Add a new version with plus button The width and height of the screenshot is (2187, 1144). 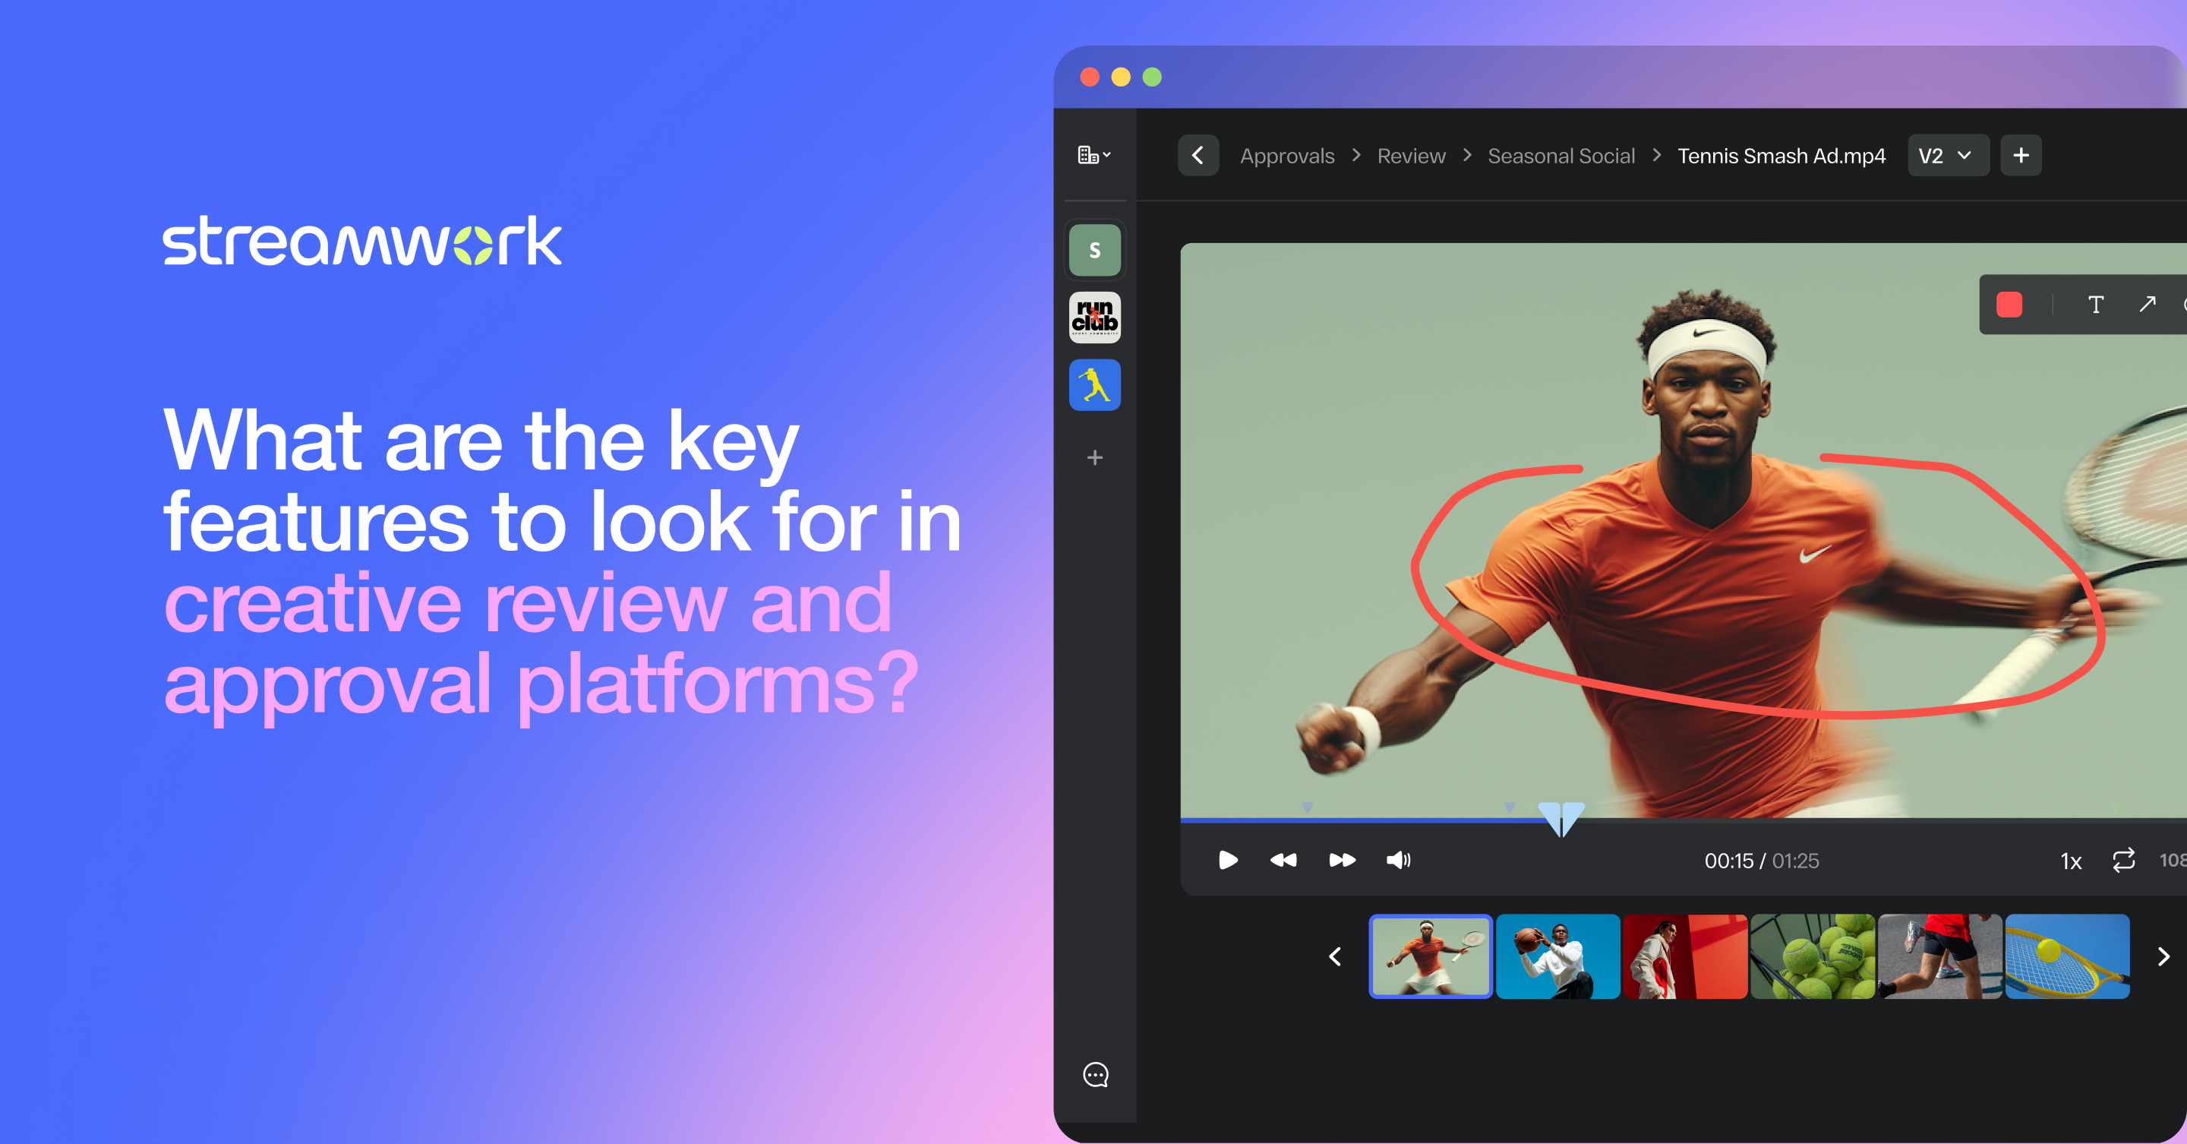[x=2021, y=156]
